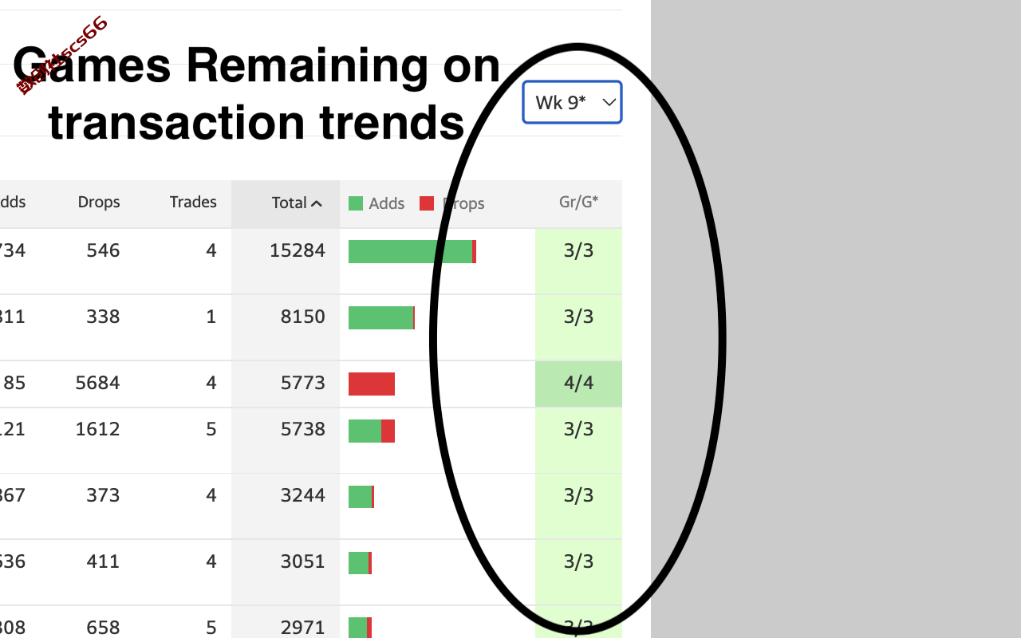Sort table by Trades column

pos(193,202)
